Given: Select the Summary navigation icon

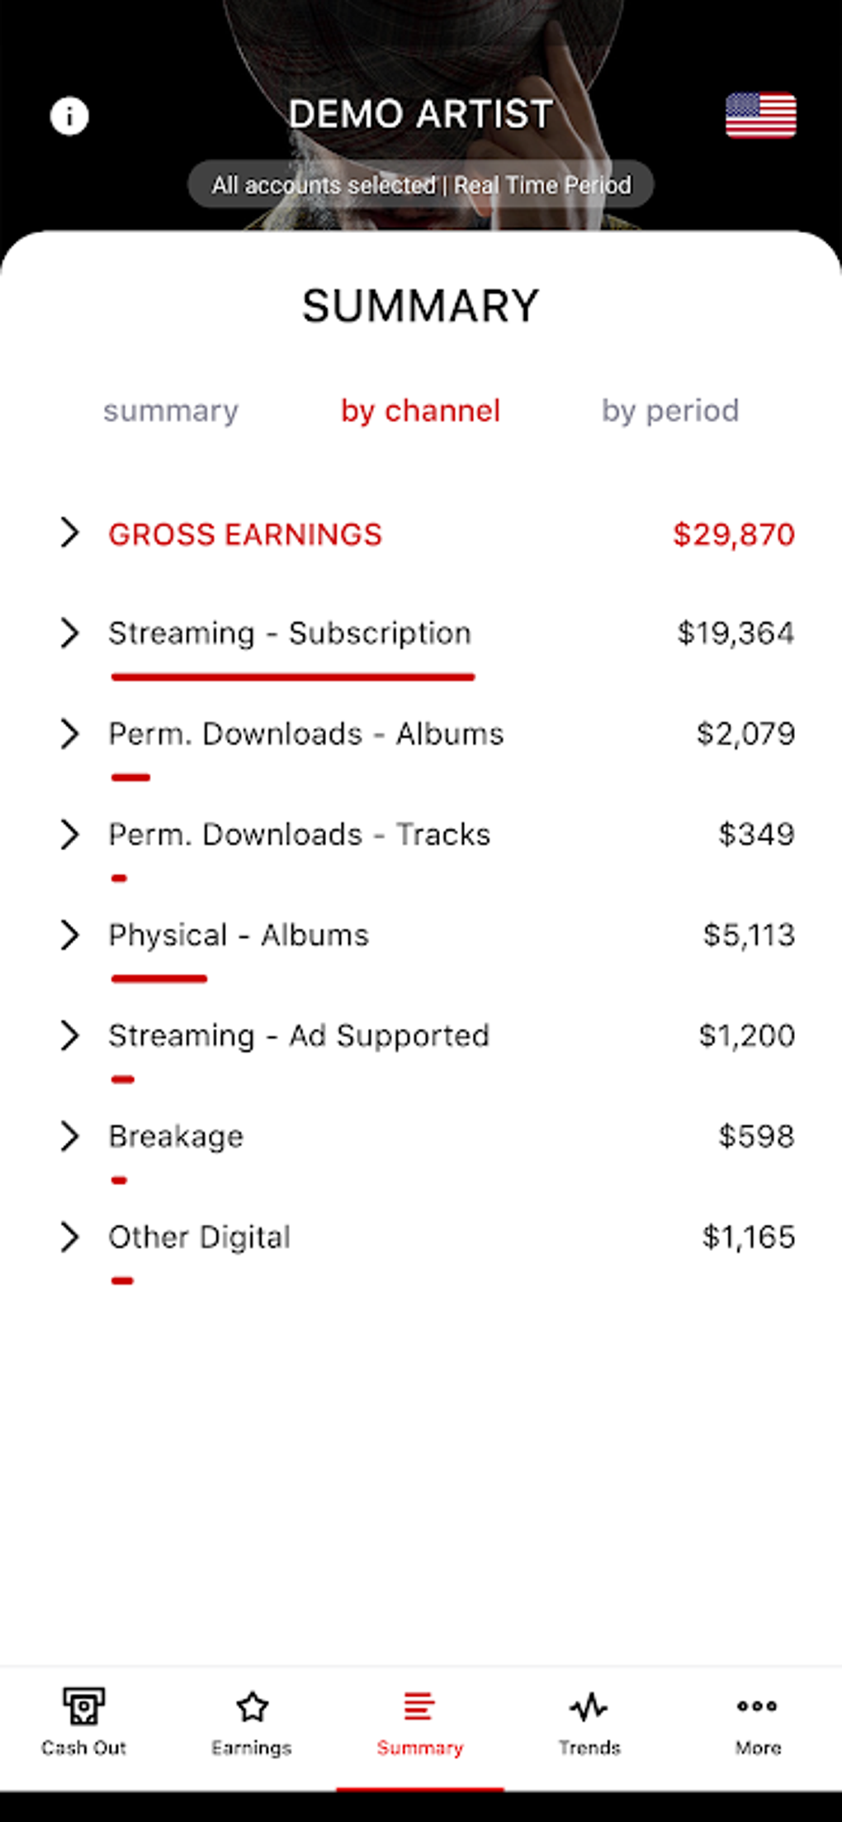Looking at the screenshot, I should (419, 1707).
